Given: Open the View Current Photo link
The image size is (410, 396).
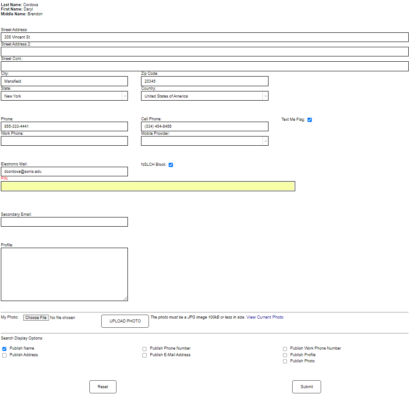Looking at the screenshot, I should click(265, 317).
